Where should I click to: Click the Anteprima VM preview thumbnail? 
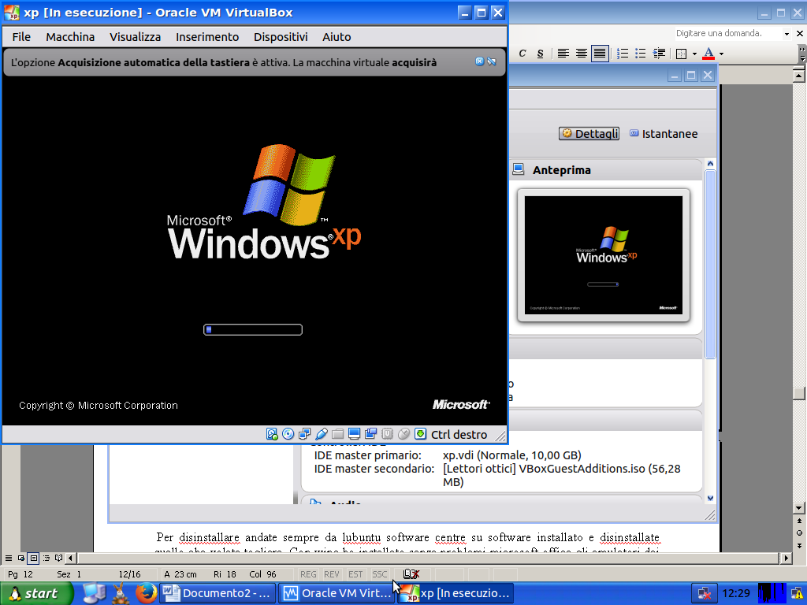pyautogui.click(x=604, y=255)
